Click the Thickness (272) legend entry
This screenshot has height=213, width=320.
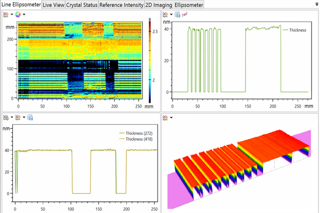(x=136, y=133)
